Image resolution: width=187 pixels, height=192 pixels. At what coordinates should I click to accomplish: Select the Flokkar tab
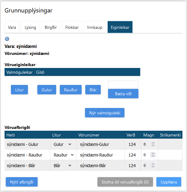point(72,27)
